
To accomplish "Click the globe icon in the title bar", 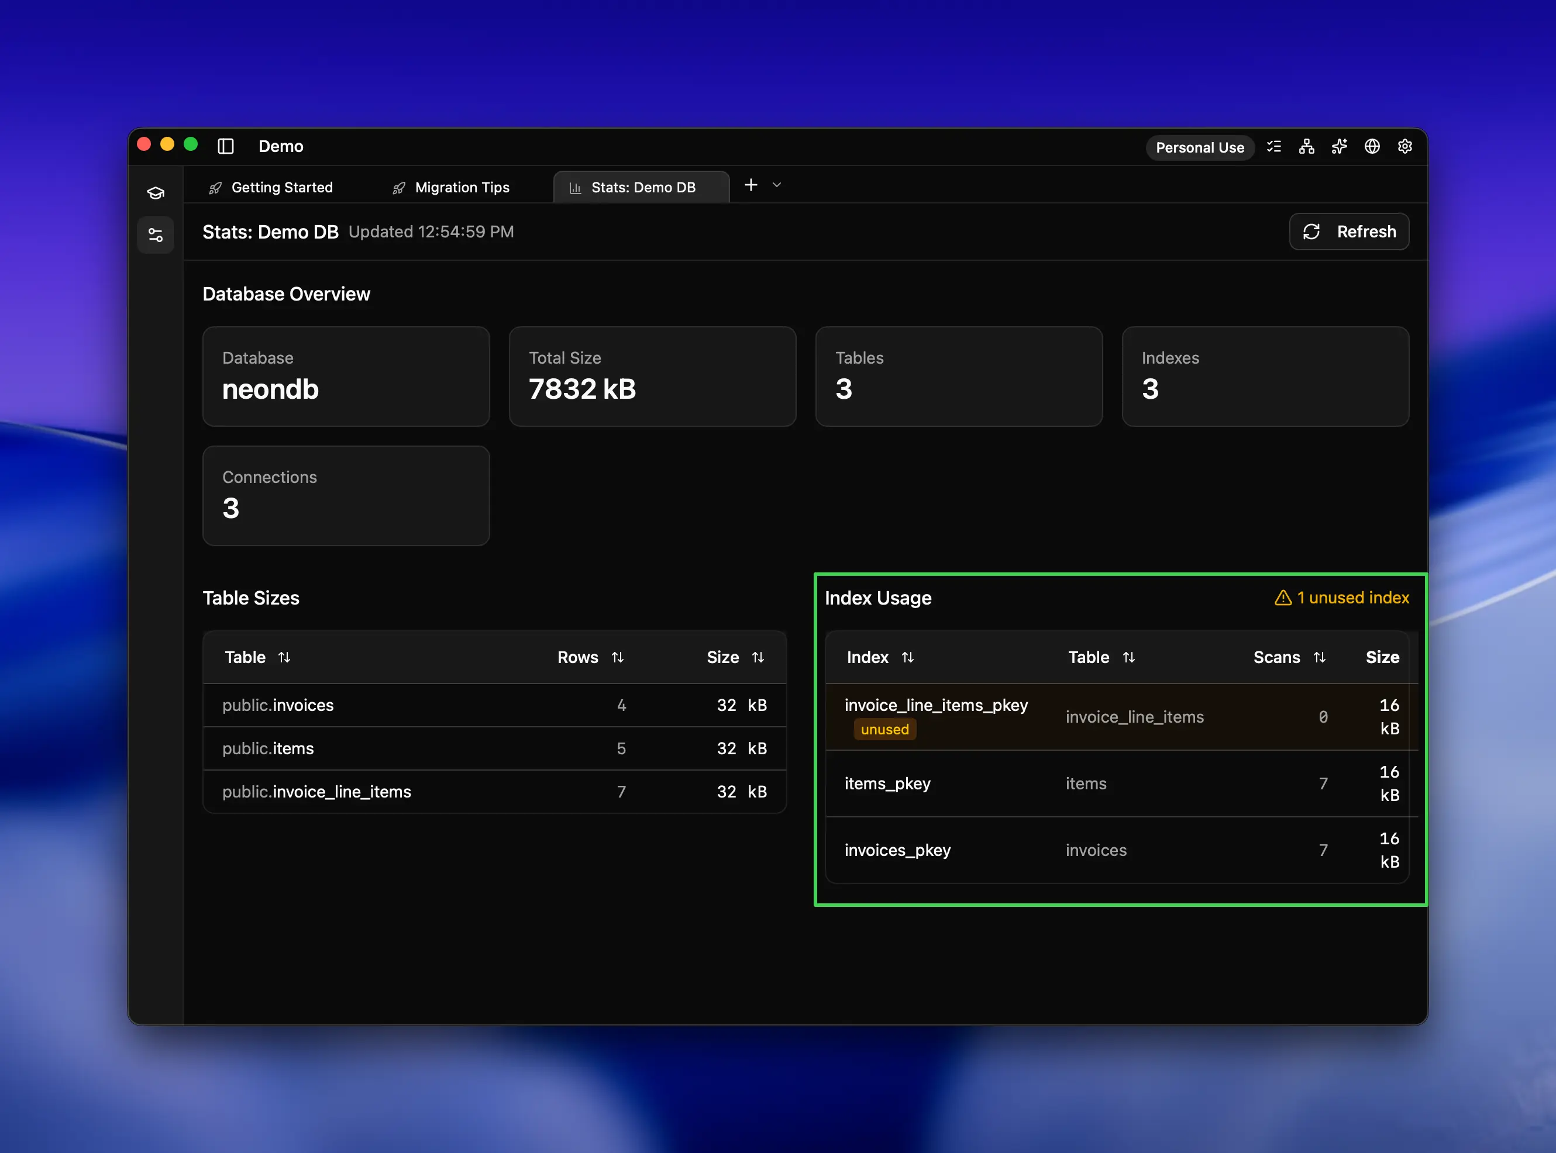I will pyautogui.click(x=1372, y=147).
